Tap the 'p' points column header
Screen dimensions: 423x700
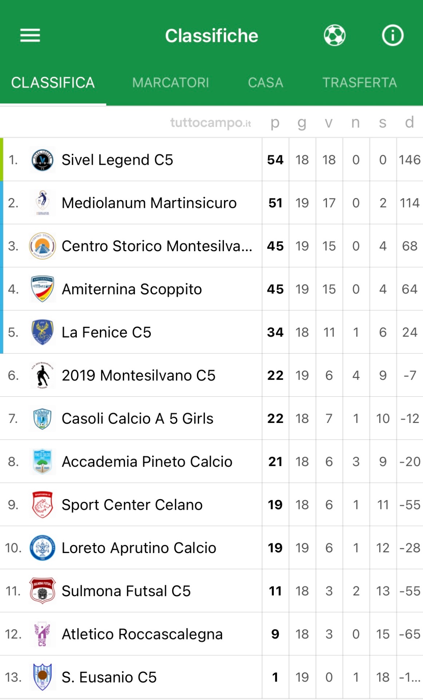pos(275,122)
